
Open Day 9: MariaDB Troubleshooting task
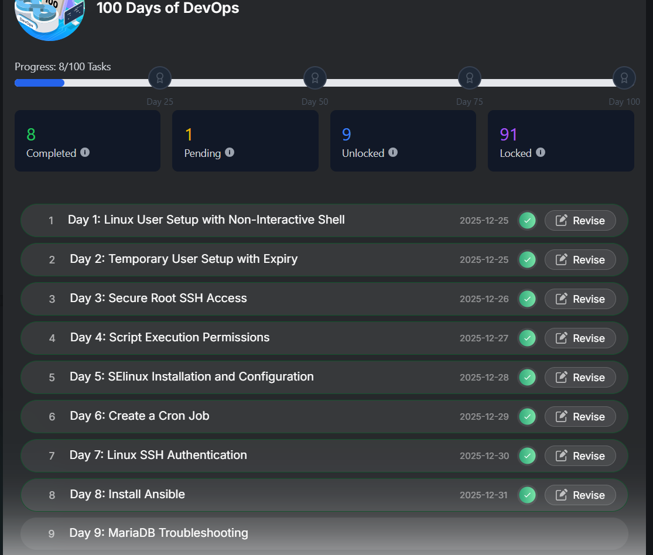tap(159, 533)
